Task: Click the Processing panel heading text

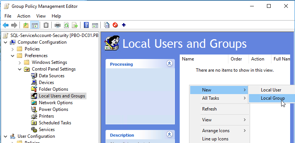Action: 121,64
